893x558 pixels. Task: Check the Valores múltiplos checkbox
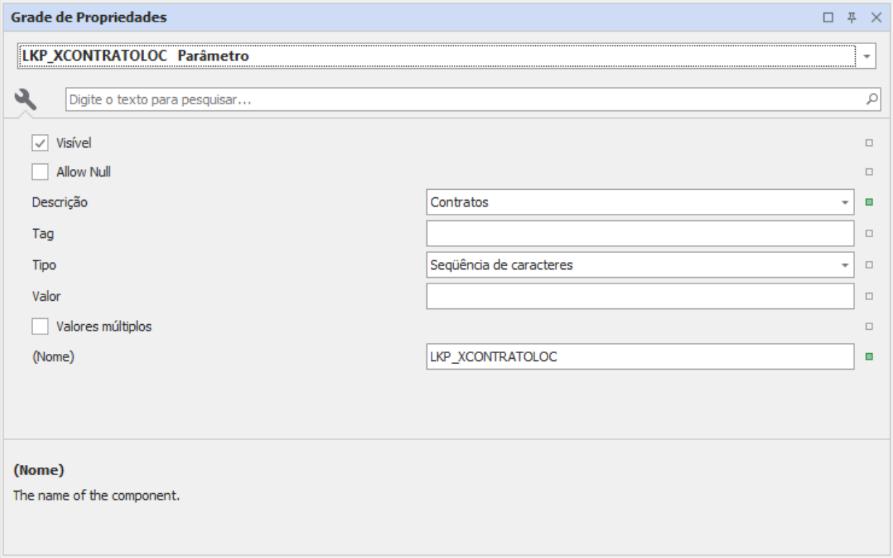click(x=40, y=326)
